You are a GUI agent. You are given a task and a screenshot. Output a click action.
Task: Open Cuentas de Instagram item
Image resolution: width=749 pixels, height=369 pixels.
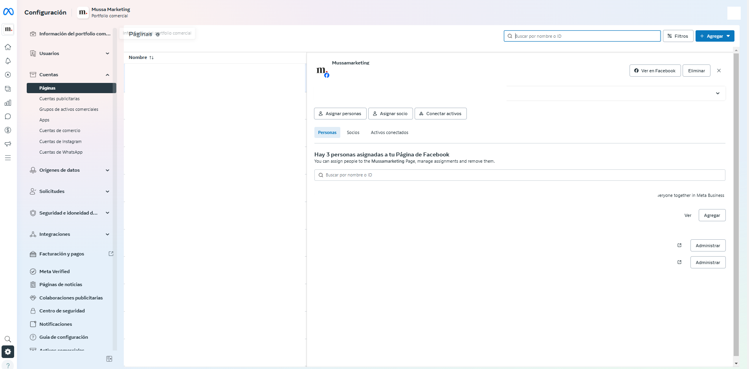(x=61, y=141)
